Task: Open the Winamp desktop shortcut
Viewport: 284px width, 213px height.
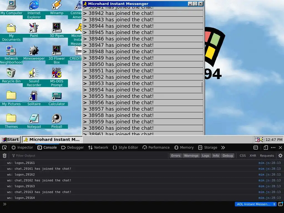Action: coord(57,8)
